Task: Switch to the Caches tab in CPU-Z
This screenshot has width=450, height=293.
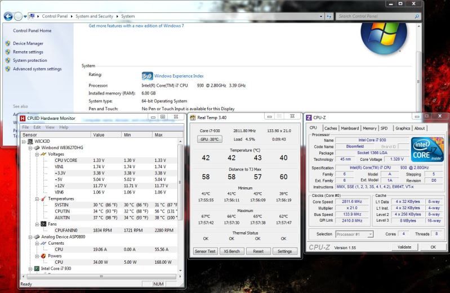Action: 331,128
